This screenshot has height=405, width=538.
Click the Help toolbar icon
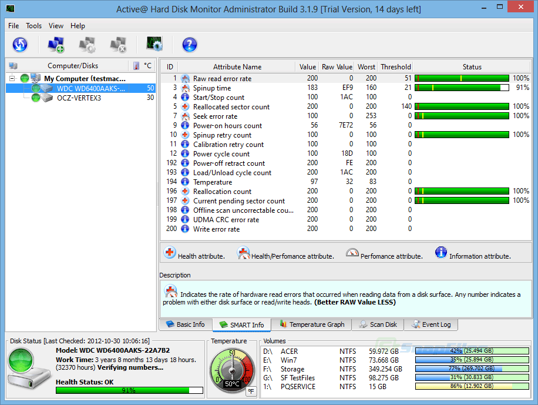tap(189, 45)
